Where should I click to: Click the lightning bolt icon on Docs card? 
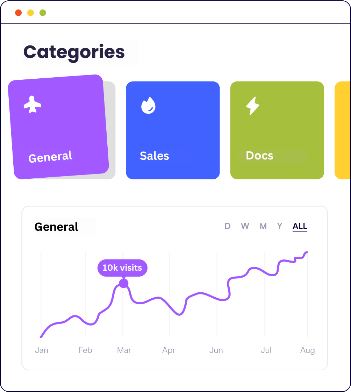pyautogui.click(x=252, y=106)
